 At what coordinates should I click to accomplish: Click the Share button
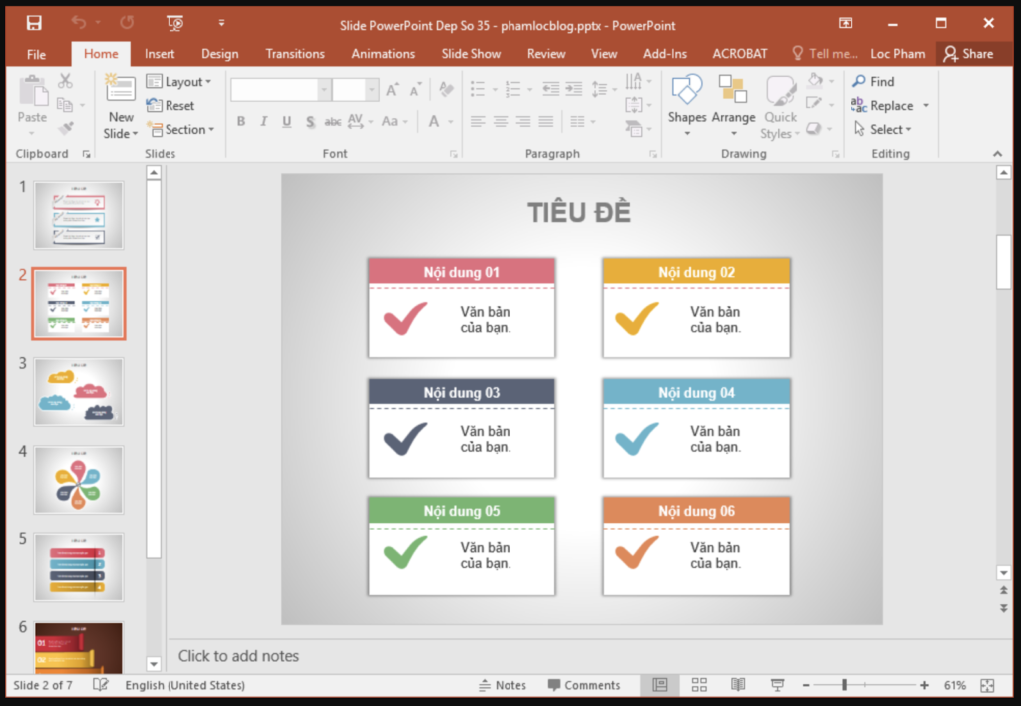coord(968,54)
